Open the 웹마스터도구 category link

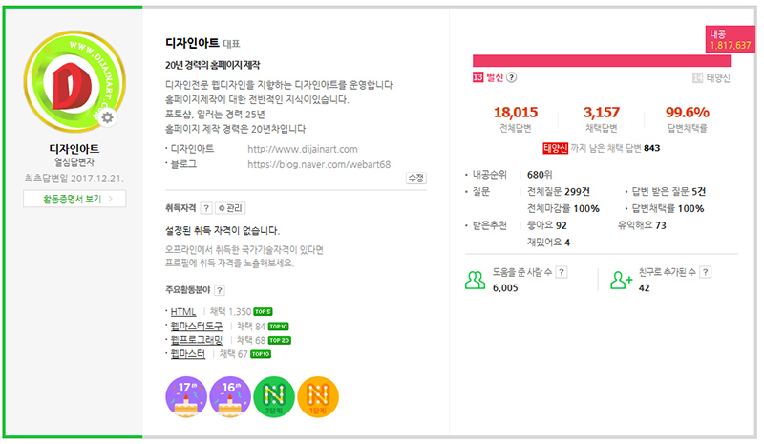197,326
